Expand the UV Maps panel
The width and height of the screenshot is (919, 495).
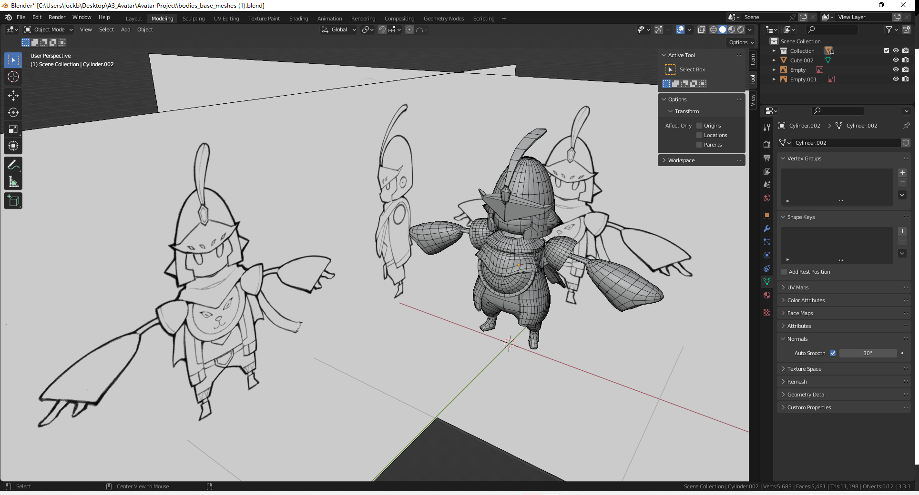(x=798, y=287)
